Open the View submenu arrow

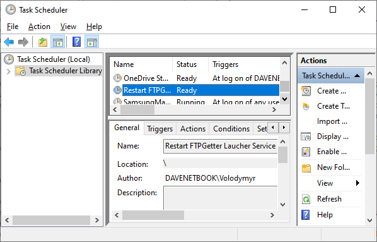(357, 183)
